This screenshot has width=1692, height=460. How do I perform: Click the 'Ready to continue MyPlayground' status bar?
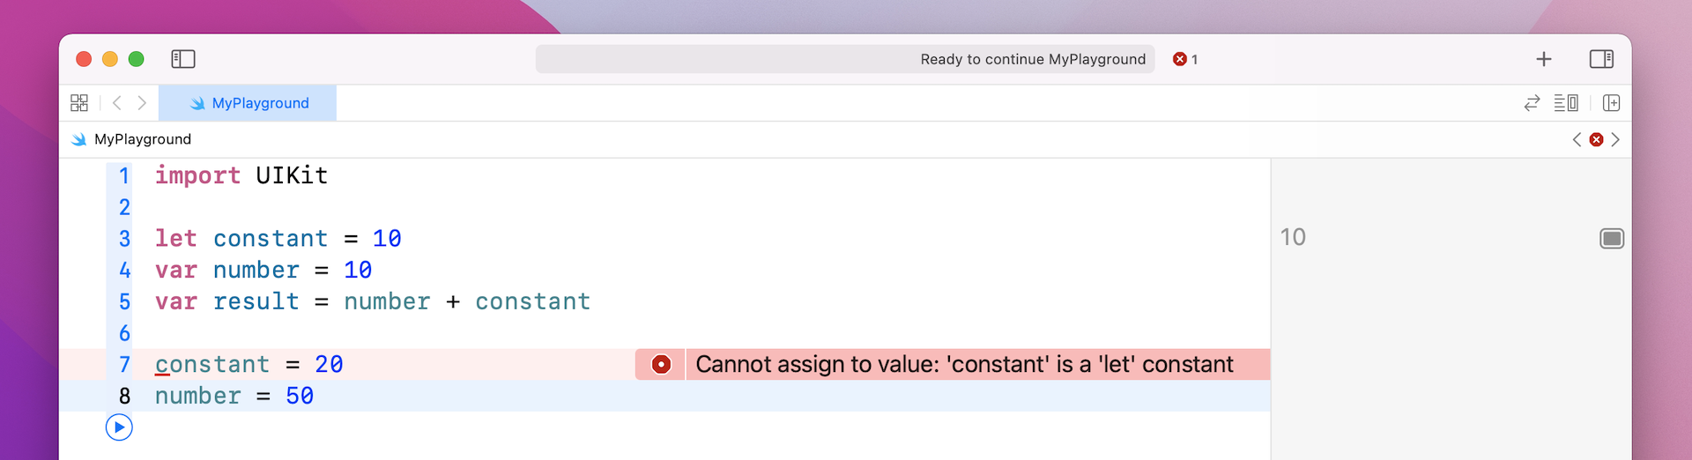[844, 59]
